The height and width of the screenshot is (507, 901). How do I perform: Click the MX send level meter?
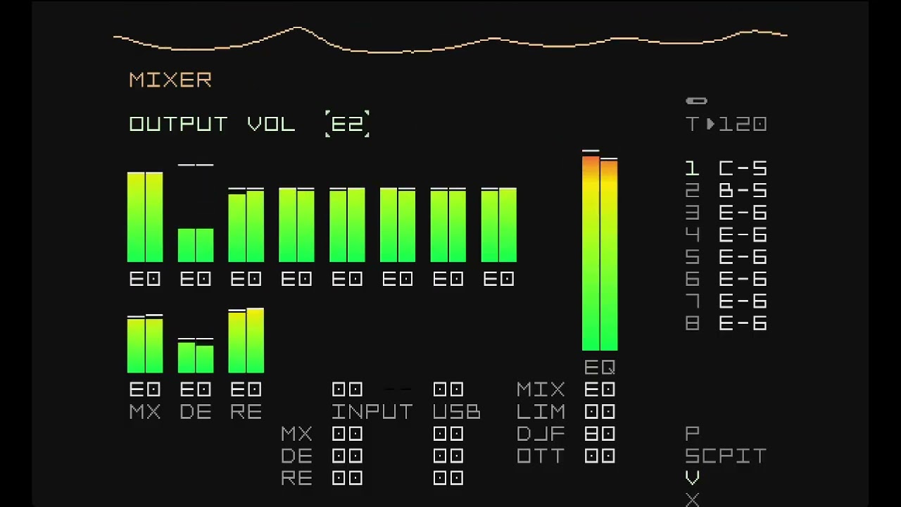[145, 344]
